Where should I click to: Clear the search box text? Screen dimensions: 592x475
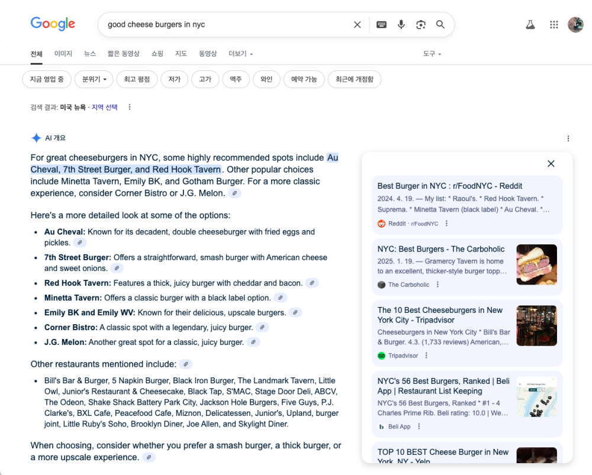357,25
